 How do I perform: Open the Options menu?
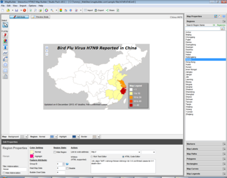(32, 6)
